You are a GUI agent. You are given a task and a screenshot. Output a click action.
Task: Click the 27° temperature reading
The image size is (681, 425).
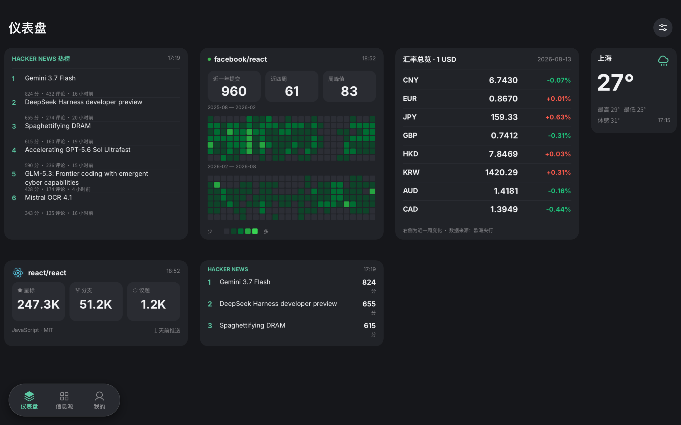[x=616, y=83]
